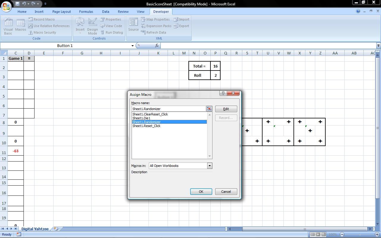Open the View tab
This screenshot has width=381, height=238.
click(x=140, y=12)
